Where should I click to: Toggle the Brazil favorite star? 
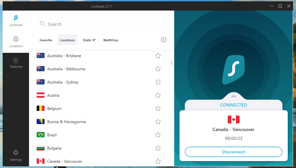158,135
